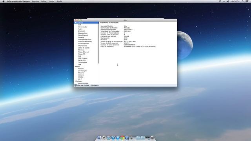251x141 pixels.
Task: Select SCSI Paralelo in the sidebar
Action: point(83,58)
